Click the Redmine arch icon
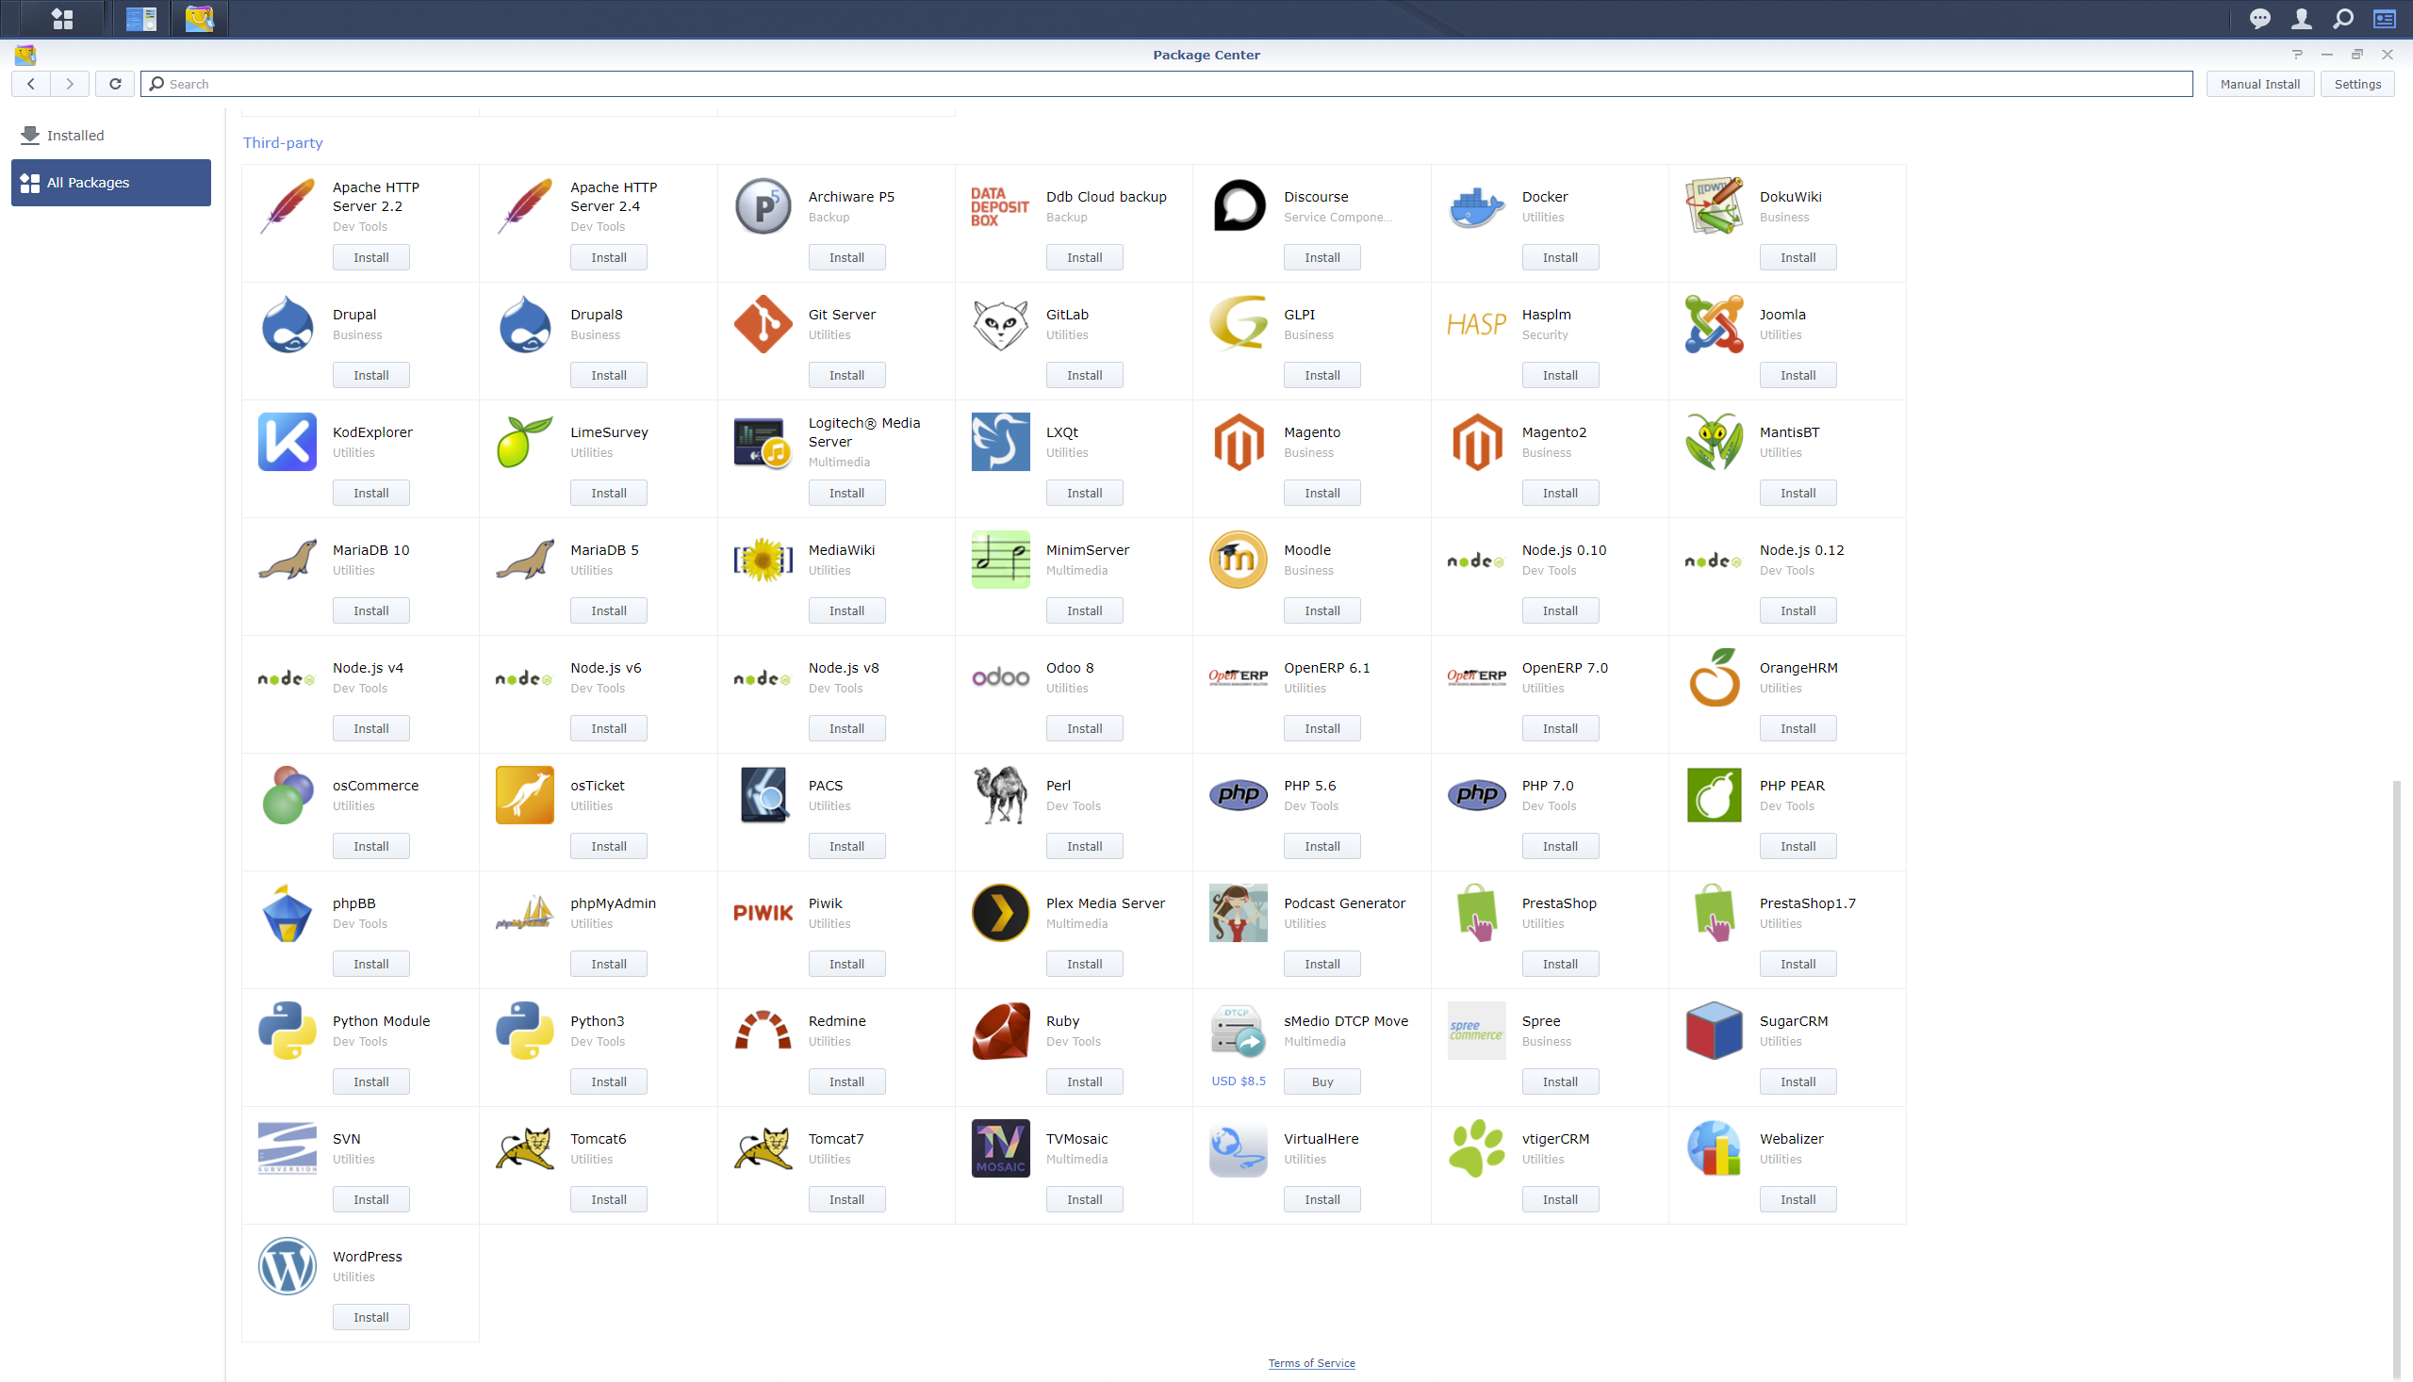2413x1382 pixels. 763,1030
